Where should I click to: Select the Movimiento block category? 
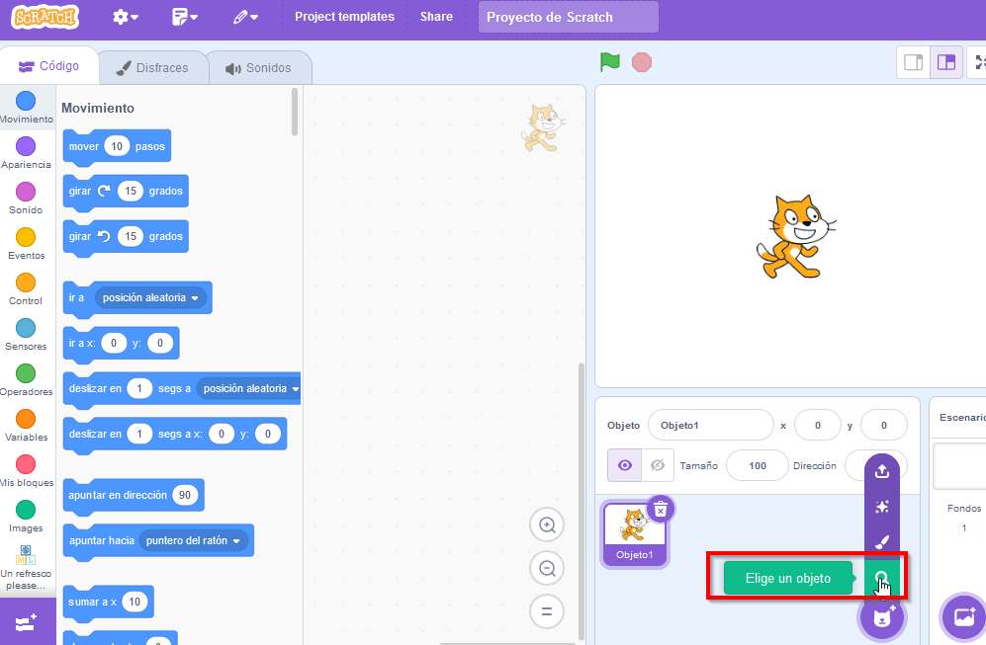tap(26, 108)
